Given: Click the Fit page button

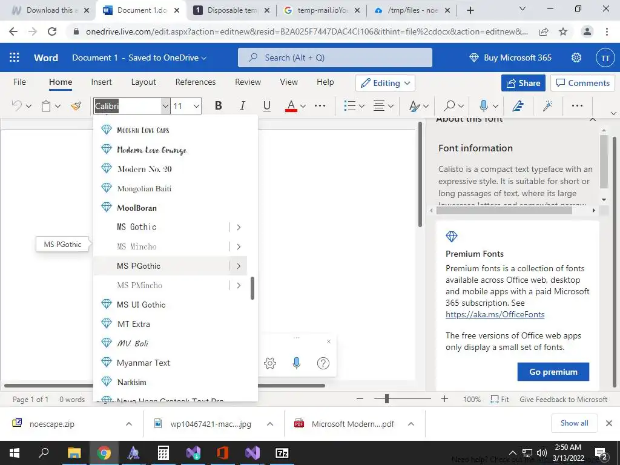Looking at the screenshot, I should point(500,400).
